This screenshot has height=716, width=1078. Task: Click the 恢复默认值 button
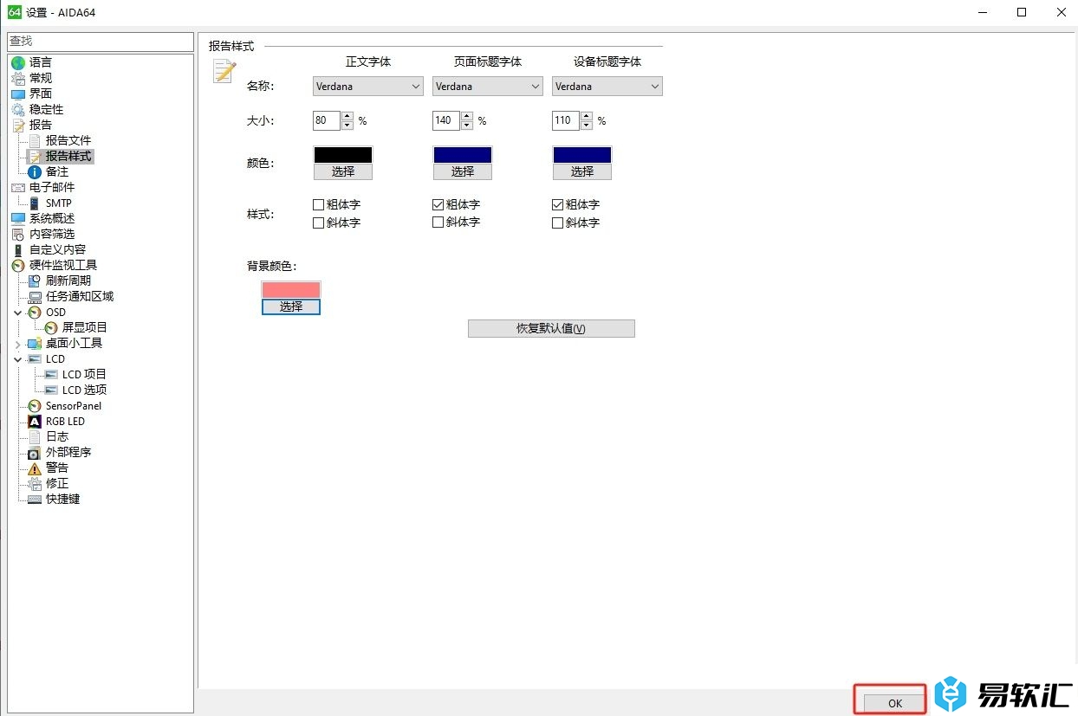(551, 328)
